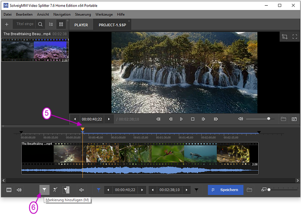
Task: Click Speichern to save output
Action: click(226, 190)
